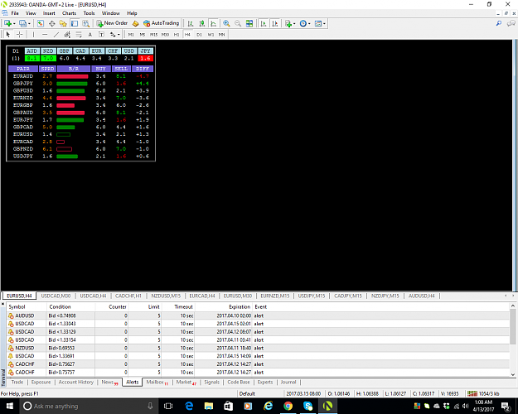Image resolution: width=518 pixels, height=414 pixels.
Task: Open the Account History terminal tab
Action: click(76, 382)
